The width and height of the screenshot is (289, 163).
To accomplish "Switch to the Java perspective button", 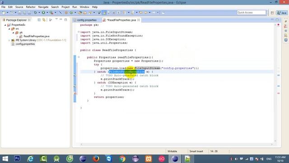I will tap(282, 13).
